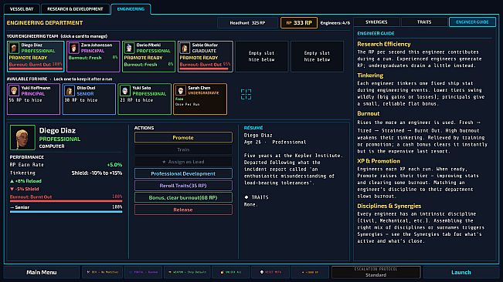Click the '+5.0%' RP Earn Rate value

tap(114, 165)
